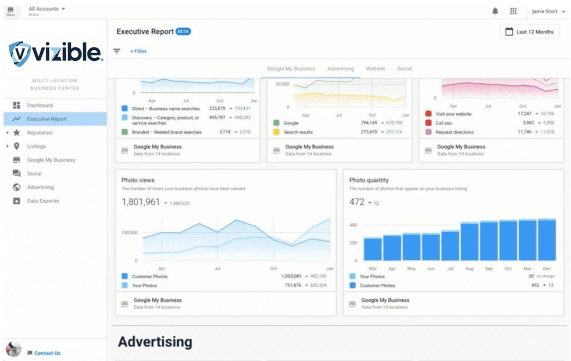Click the Advertising globe icon
The image size is (571, 361).
(x=16, y=187)
